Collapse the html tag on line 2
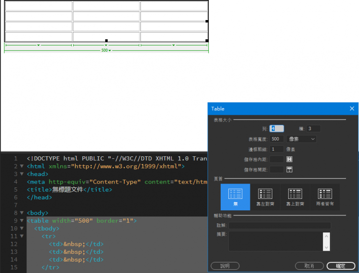 tap(22, 166)
